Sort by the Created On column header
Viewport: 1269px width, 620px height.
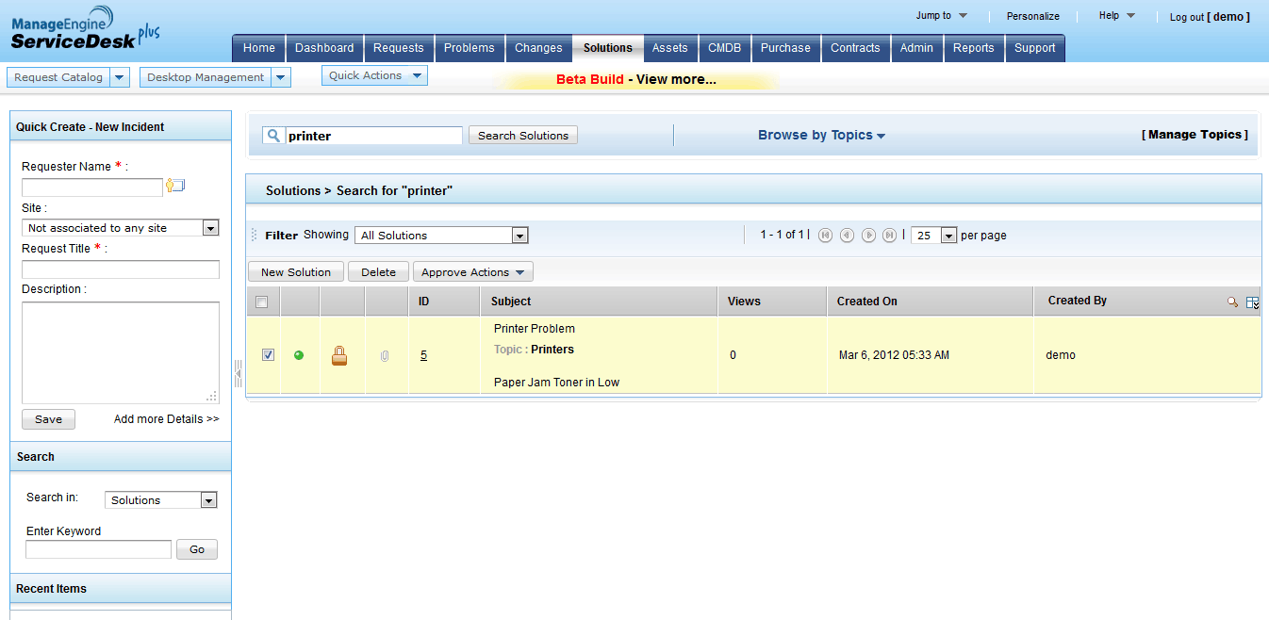pos(867,302)
